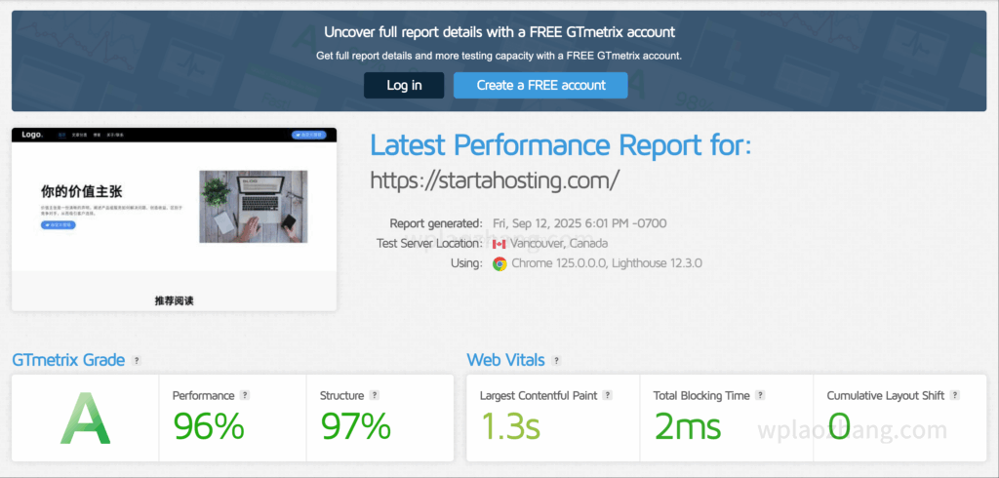Viewport: 999px width, 478px height.
Task: Show help for the Web Vitals heading
Action: tap(556, 361)
